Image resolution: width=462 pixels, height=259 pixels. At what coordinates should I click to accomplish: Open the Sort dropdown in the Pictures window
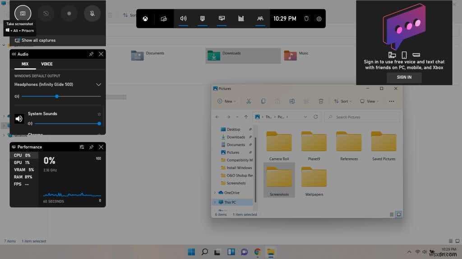tap(343, 101)
